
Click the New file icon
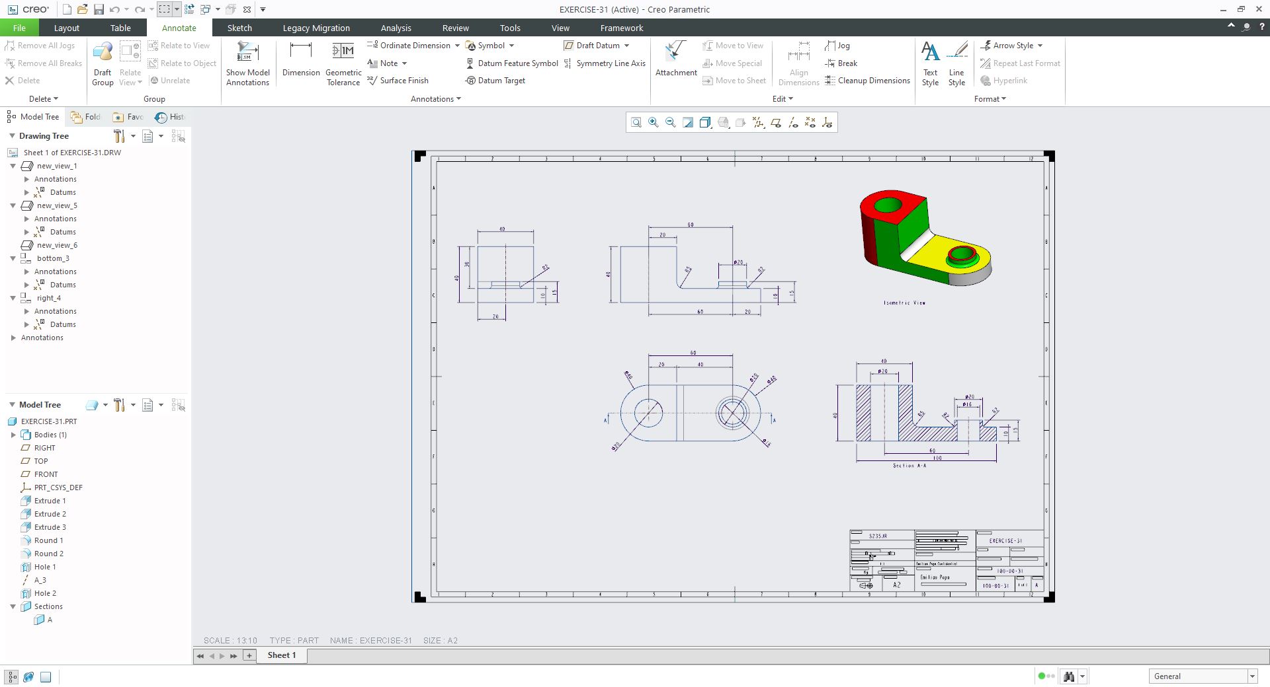pyautogui.click(x=67, y=9)
